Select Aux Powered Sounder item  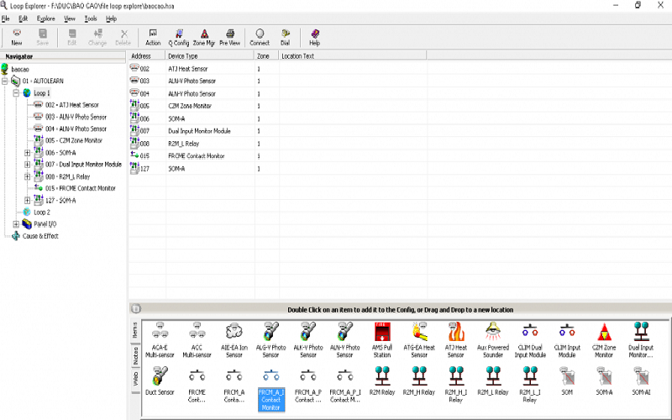pos(493,340)
